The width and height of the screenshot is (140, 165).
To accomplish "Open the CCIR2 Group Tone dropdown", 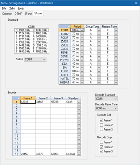I will click(x=99, y=34).
